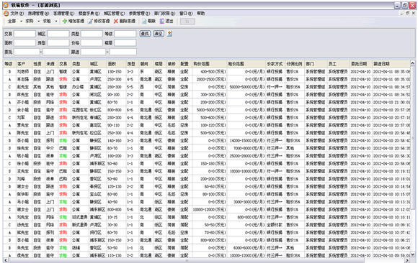Click the vertical scrollbar down arrow
418x263 pixels.
click(413, 254)
